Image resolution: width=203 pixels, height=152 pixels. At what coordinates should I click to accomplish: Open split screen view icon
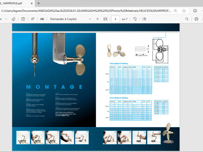click(x=195, y=11)
